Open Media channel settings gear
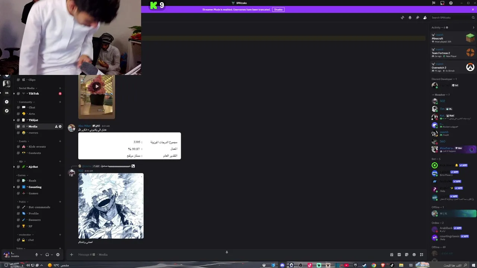 (x=60, y=127)
